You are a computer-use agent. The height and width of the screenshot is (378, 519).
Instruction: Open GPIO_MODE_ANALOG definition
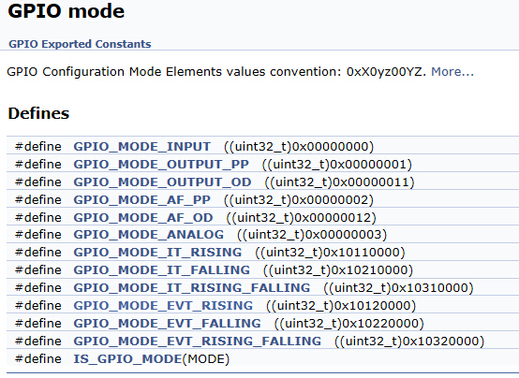point(149,235)
